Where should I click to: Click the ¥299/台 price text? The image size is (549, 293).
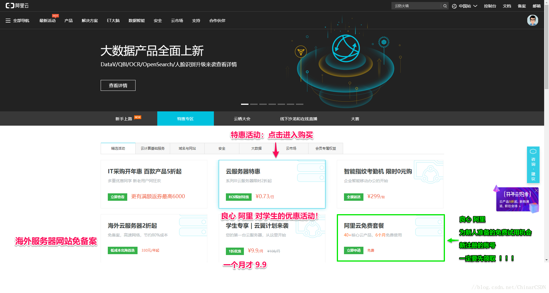point(376,196)
